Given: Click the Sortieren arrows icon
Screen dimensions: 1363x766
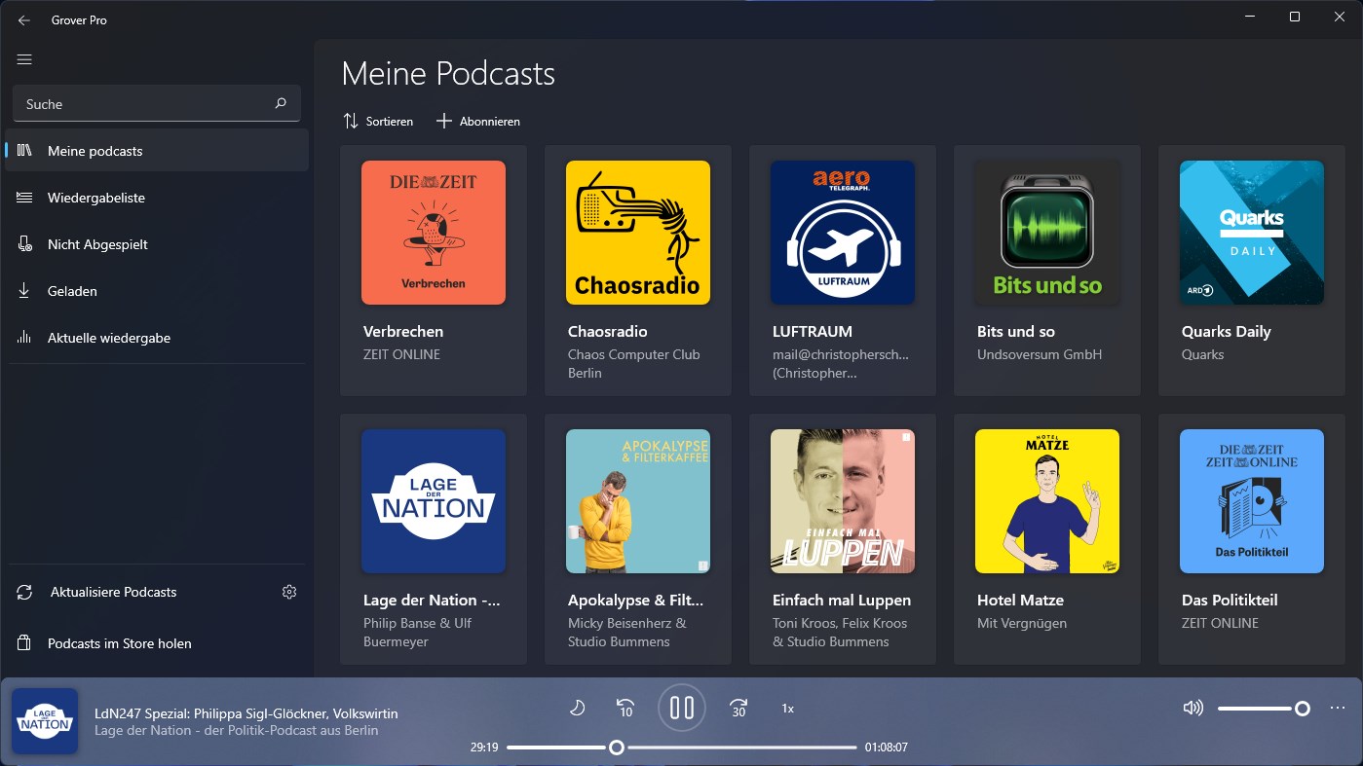Looking at the screenshot, I should [351, 121].
